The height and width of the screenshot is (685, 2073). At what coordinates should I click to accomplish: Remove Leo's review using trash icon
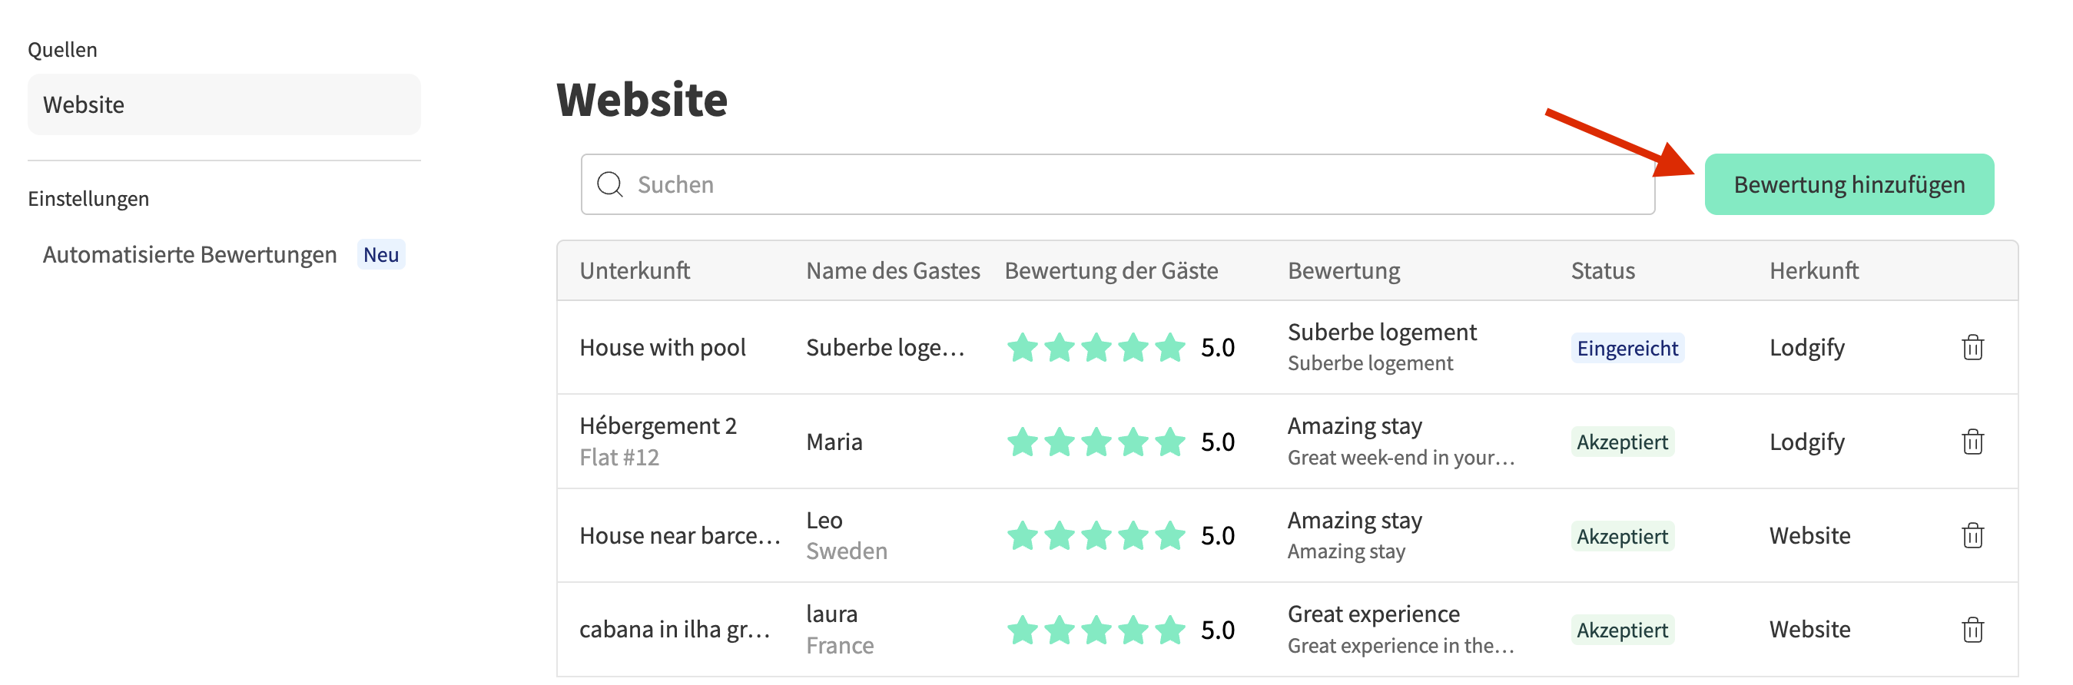(1972, 535)
